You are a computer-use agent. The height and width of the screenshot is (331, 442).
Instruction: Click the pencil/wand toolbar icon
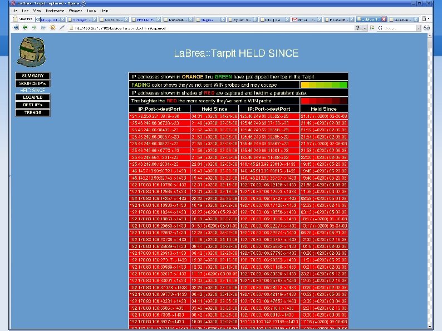pyautogui.click(x=62, y=28)
